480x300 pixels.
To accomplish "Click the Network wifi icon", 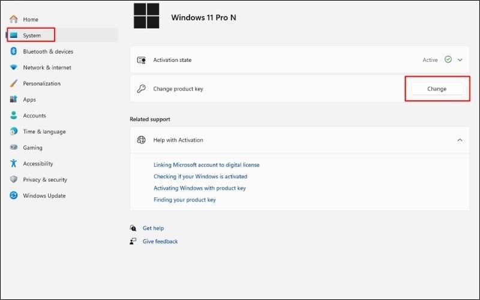I will 14,67.
